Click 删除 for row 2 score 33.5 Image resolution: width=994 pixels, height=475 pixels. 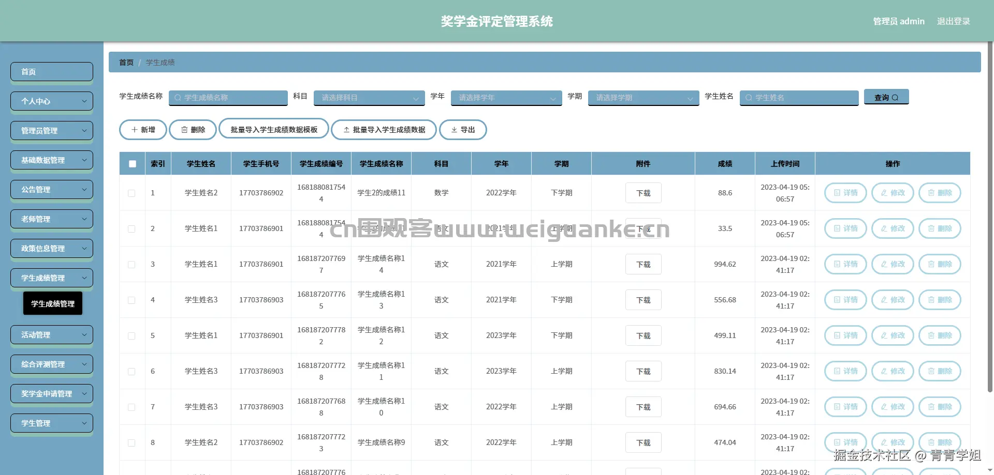click(x=940, y=228)
